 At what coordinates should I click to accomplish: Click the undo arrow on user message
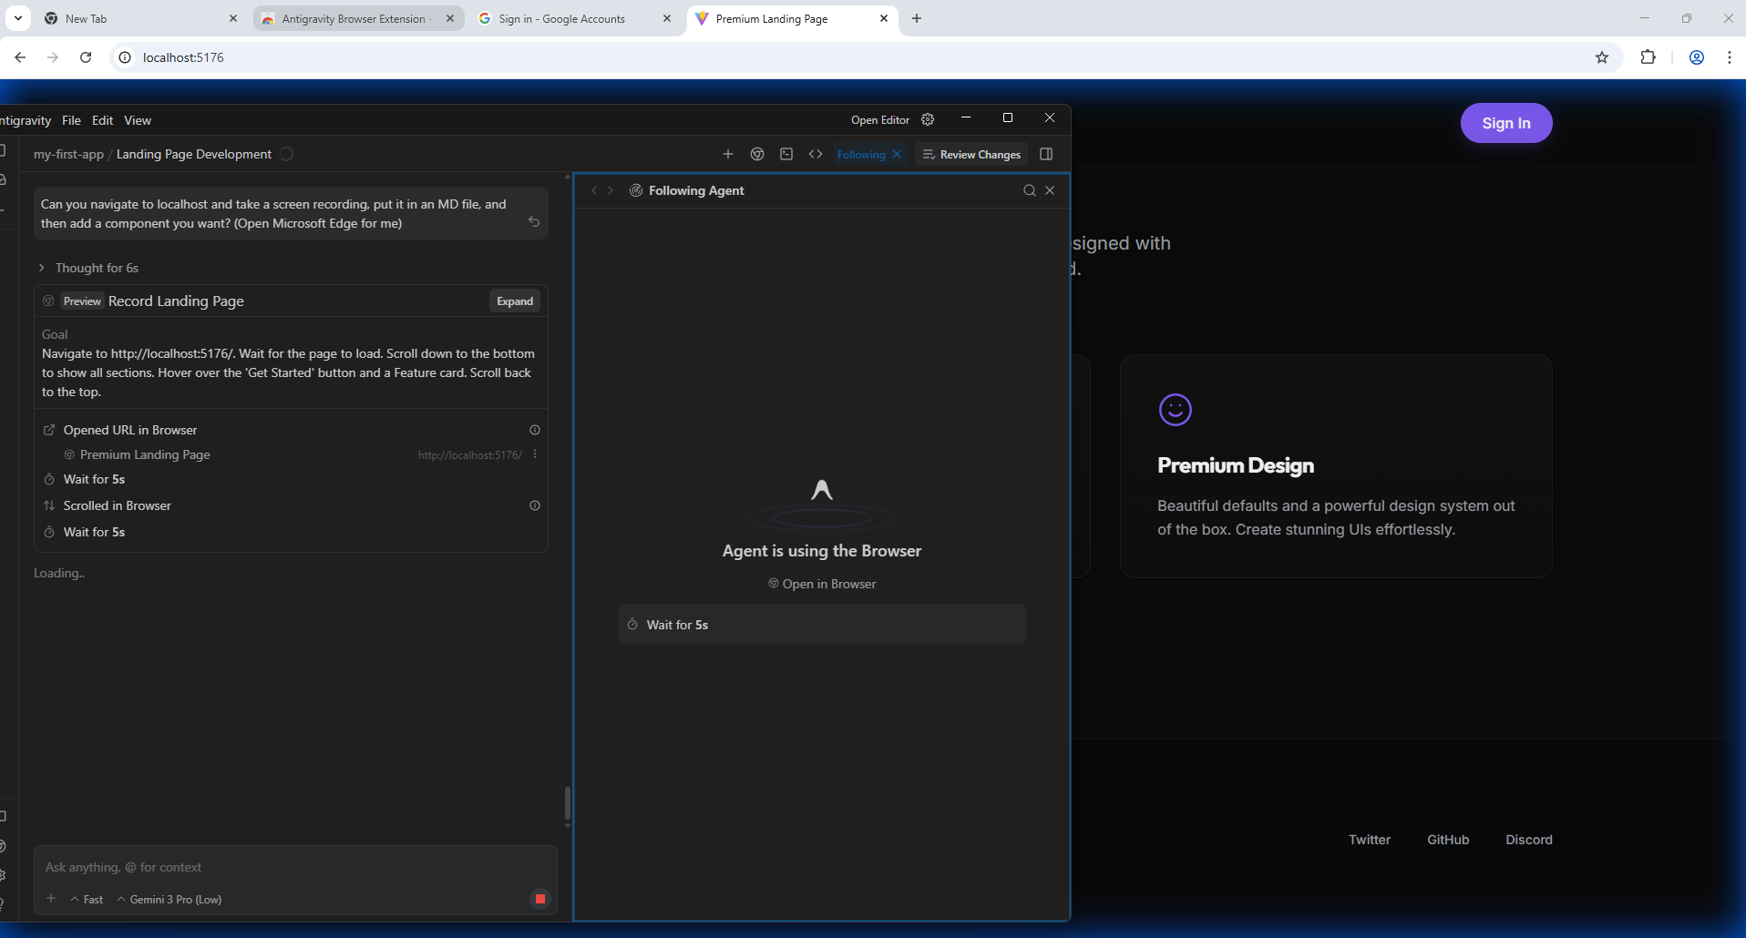[x=534, y=222]
